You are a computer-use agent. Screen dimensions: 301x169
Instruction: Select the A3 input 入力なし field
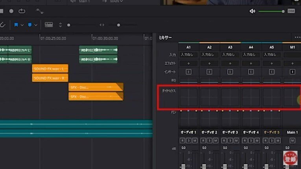[x=230, y=55]
